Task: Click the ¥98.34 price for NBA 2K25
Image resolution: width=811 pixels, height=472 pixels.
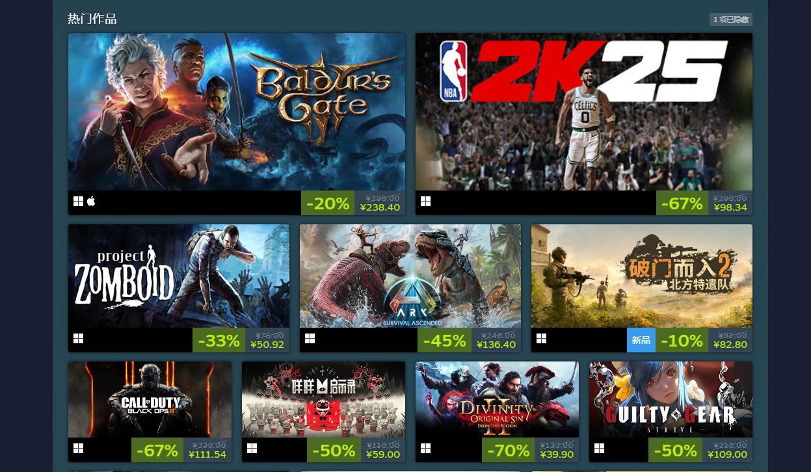Action: pos(730,207)
